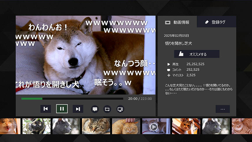
Task: Open the shiba thumbnail with play overlay
Action: pyautogui.click(x=156, y=126)
